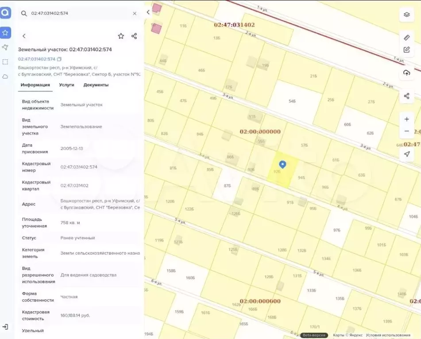Click the login arrow icon
Image resolution: width=421 pixels, height=339 pixels.
pos(5,327)
